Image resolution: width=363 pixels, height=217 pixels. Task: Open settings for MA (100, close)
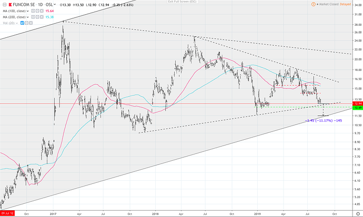pyautogui.click(x=37, y=11)
